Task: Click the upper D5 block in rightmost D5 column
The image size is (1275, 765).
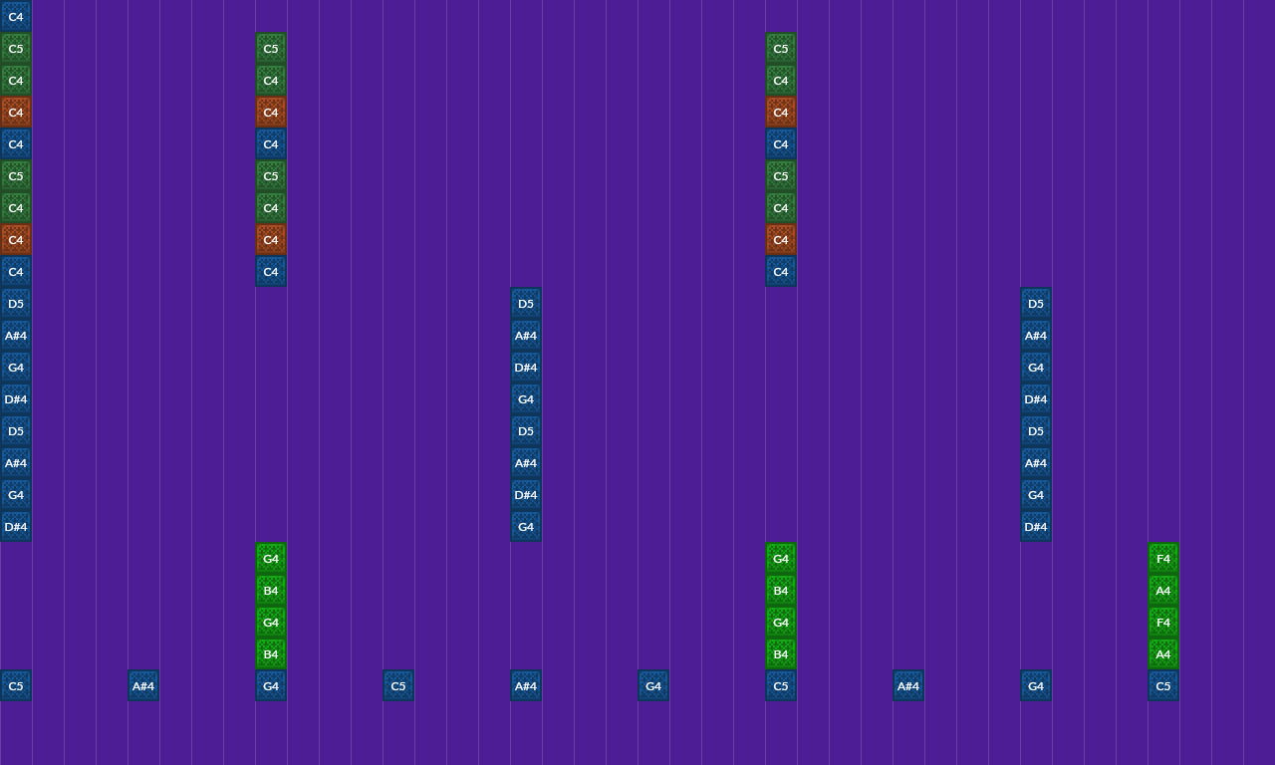Action: coord(1035,304)
